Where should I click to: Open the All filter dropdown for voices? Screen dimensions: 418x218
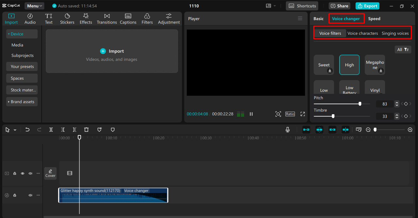click(403, 49)
